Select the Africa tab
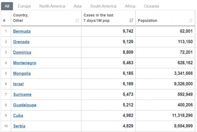The image size is (197, 132). coord(130,6)
